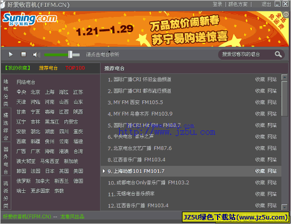Click the play button
291x224 pixels.
coord(11,55)
